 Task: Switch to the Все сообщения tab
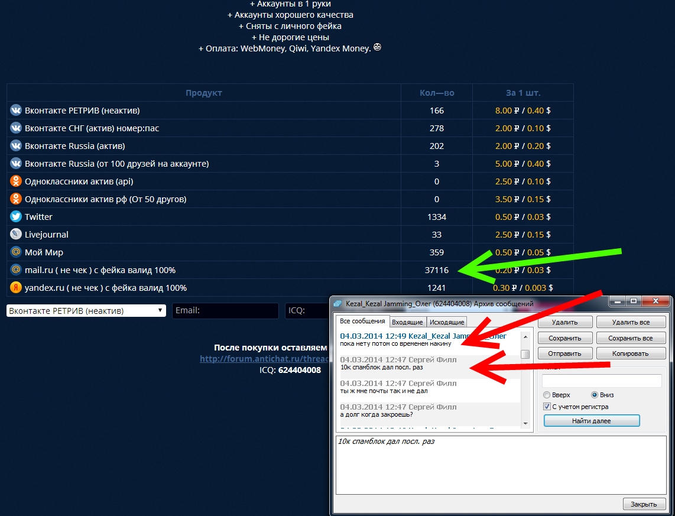point(362,321)
